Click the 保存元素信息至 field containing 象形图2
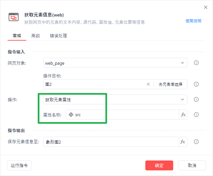 click(111, 142)
